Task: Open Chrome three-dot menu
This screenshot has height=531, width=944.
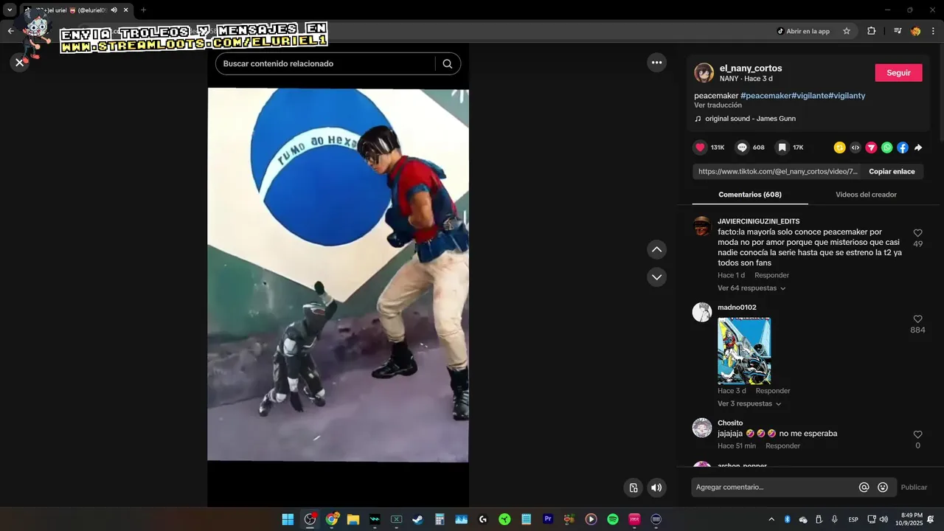Action: 934,31
